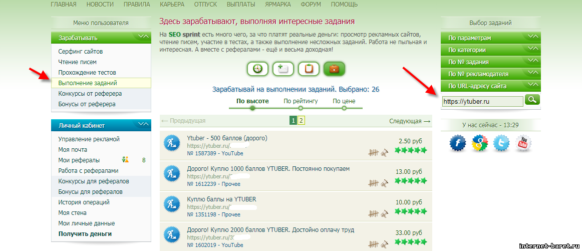Click worker icon of task 1351198
Screen dimensions: 582x251
point(172,204)
